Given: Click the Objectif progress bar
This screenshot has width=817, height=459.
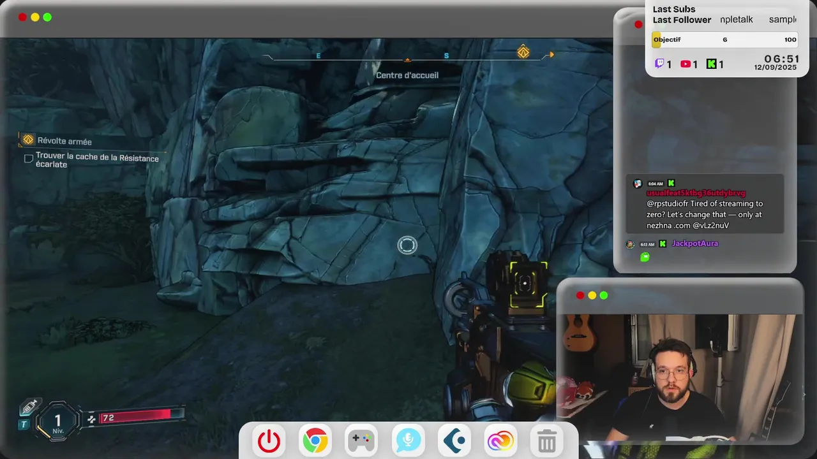Looking at the screenshot, I should click(x=724, y=40).
